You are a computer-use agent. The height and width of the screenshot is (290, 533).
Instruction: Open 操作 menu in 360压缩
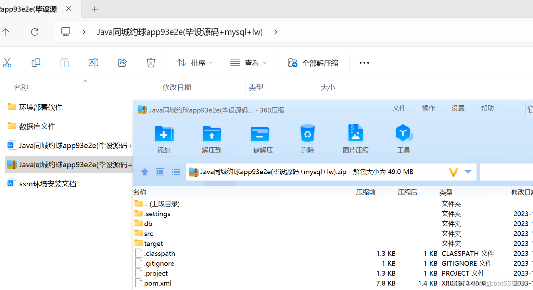pyautogui.click(x=429, y=108)
